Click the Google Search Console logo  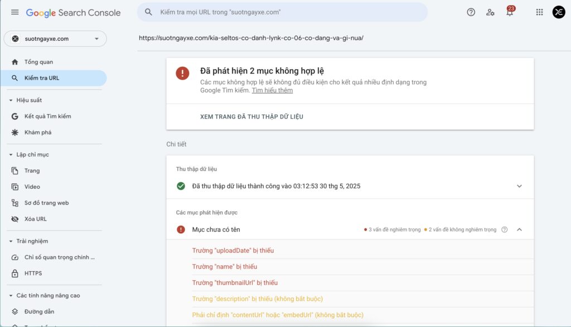pos(73,13)
